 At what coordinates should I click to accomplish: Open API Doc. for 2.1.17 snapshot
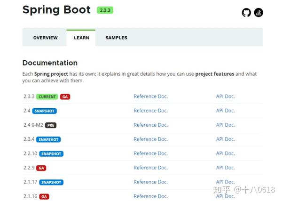point(225,182)
